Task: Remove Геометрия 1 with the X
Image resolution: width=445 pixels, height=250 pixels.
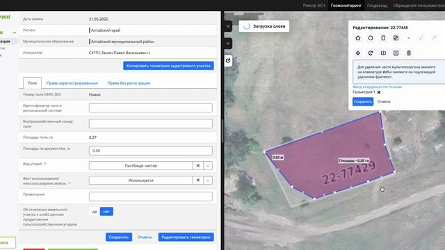Action: tap(379, 92)
